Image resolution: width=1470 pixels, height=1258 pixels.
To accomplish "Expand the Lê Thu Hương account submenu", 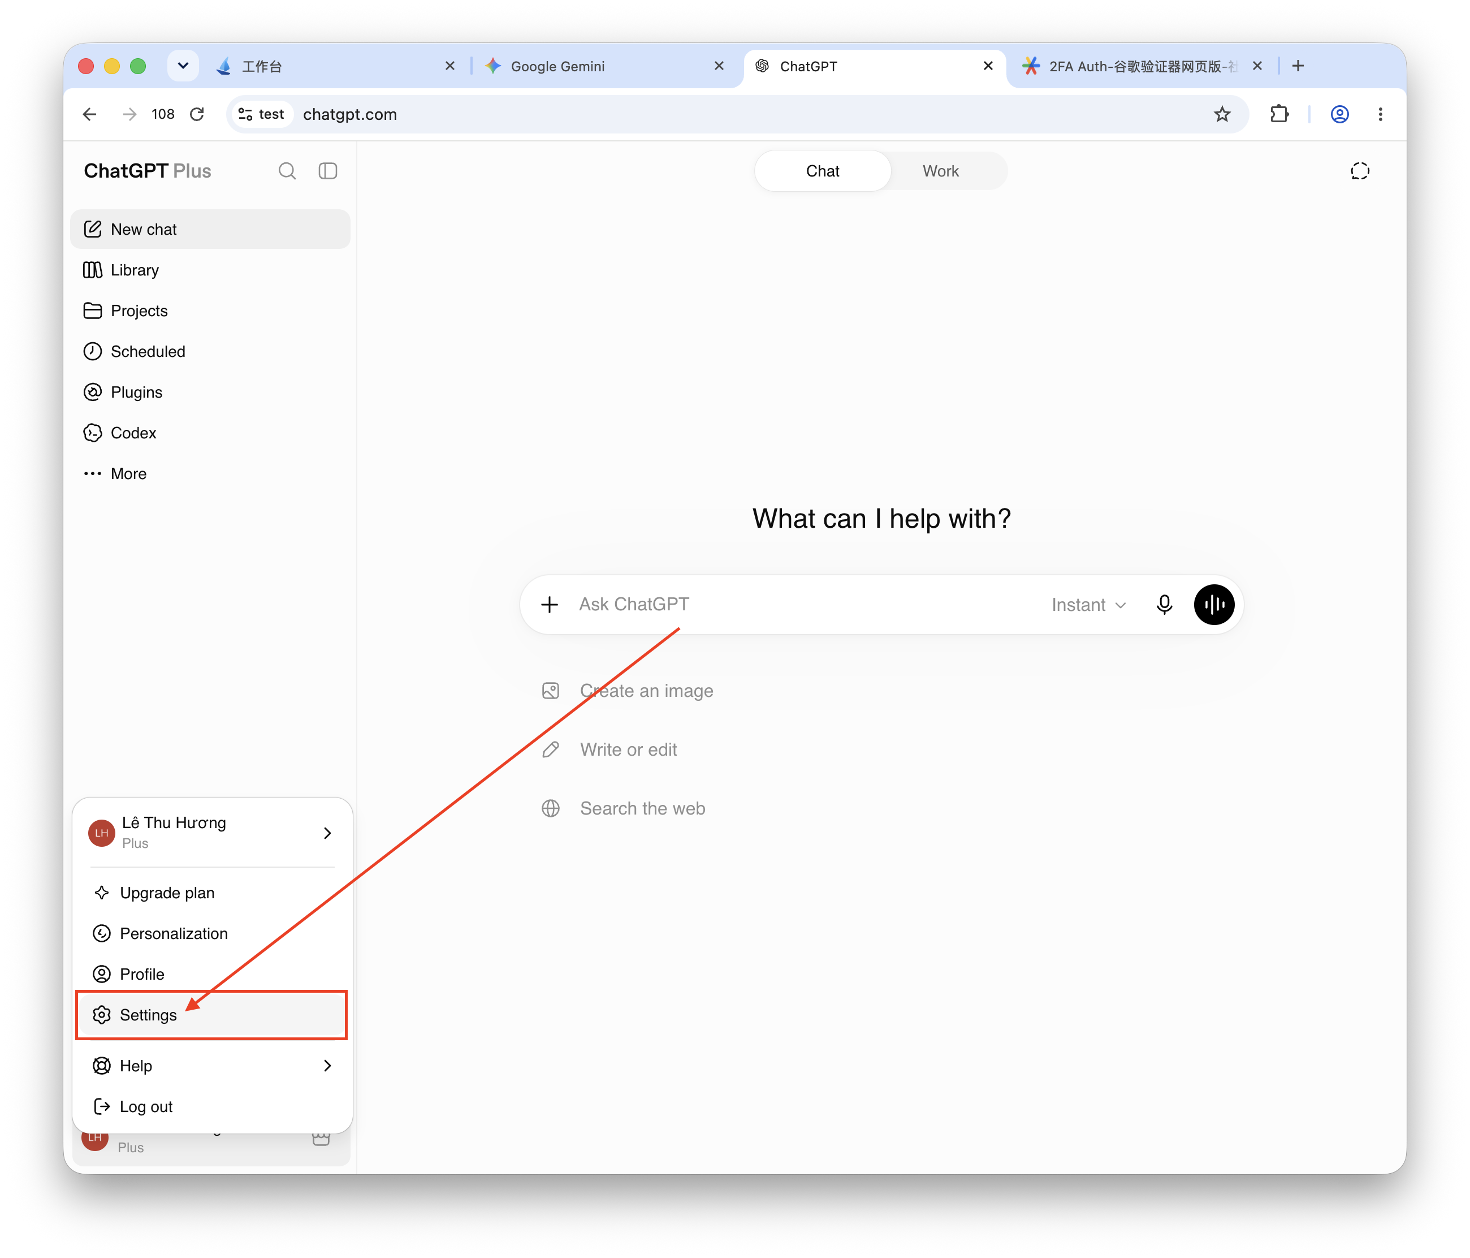I will [x=211, y=833].
